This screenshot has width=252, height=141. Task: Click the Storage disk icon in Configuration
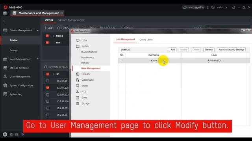[x=78, y=103]
